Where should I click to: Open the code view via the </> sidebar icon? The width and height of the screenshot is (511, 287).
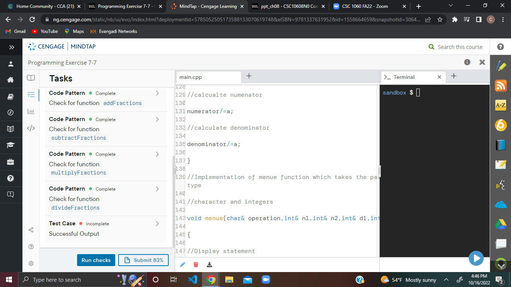click(31, 129)
